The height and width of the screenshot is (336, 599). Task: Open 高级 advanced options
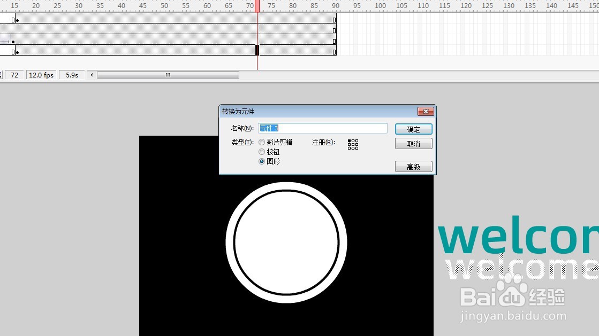click(x=413, y=166)
